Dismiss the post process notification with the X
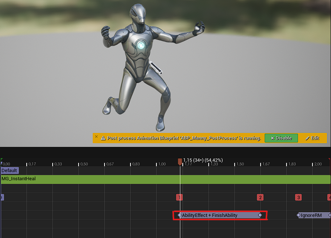The height and width of the screenshot is (238, 331). (96, 137)
